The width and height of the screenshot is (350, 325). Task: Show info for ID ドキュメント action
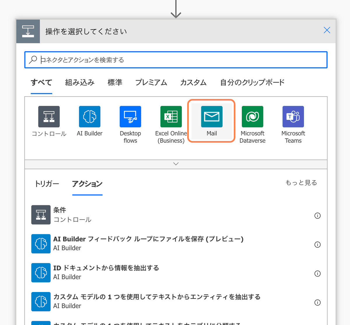317,273
